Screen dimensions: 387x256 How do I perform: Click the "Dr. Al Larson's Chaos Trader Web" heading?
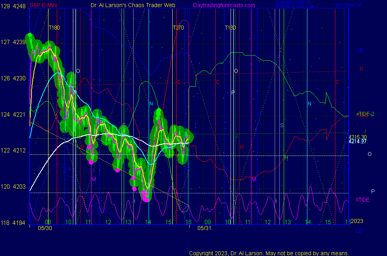pyautogui.click(x=133, y=5)
